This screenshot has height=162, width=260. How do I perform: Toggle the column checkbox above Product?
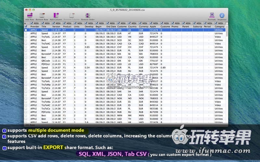click(x=64, y=23)
